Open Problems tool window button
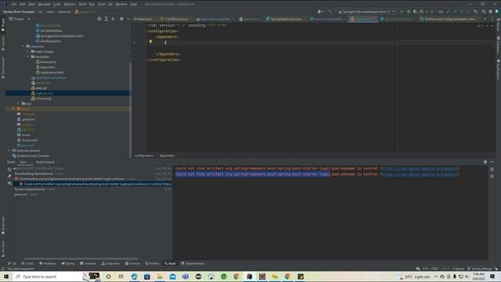This screenshot has height=282, width=501. (x=47, y=263)
